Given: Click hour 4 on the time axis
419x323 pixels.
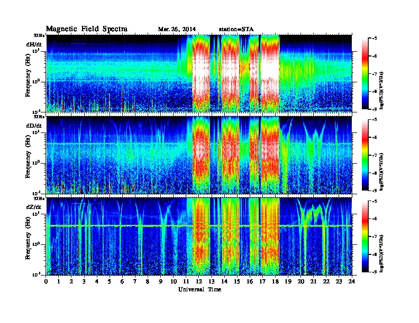Looking at the screenshot, I should point(97,282).
